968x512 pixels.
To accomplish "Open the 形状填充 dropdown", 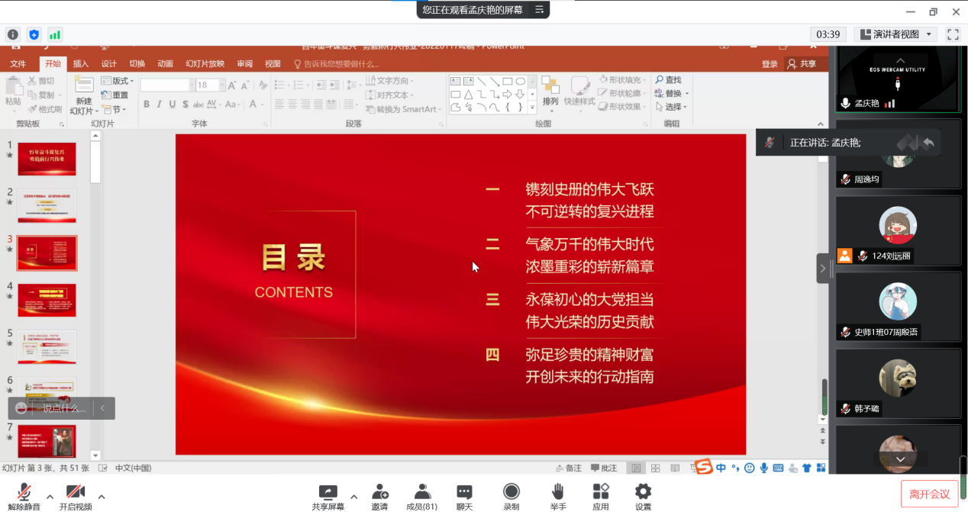I will (623, 79).
